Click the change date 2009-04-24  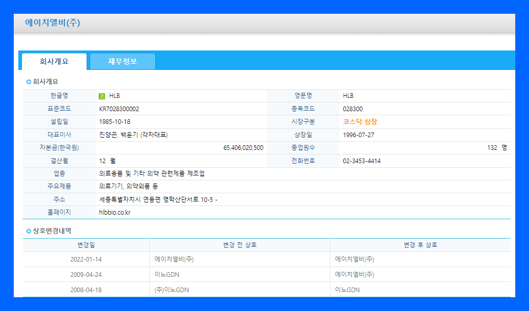point(86,275)
